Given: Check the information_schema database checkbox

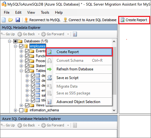Looking at the screenshot, I should [x=21, y=110].
